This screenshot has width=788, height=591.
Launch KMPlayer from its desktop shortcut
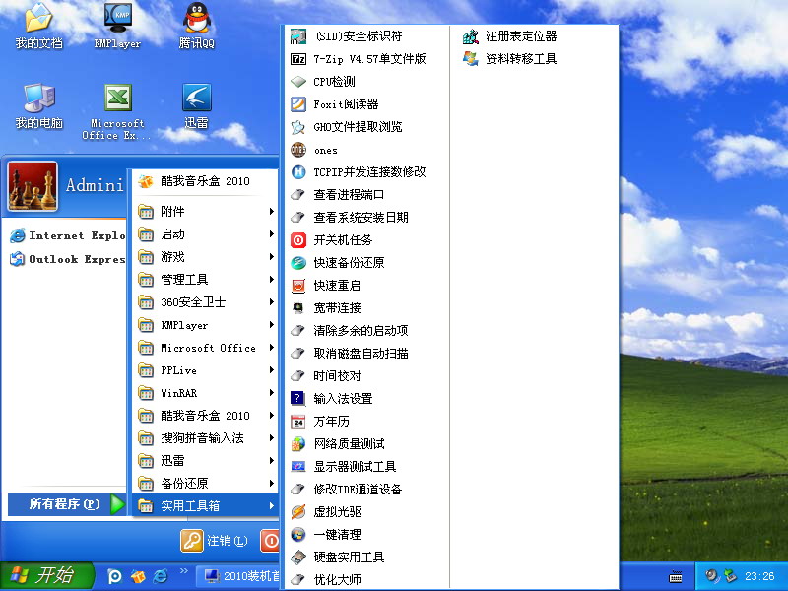point(117,27)
